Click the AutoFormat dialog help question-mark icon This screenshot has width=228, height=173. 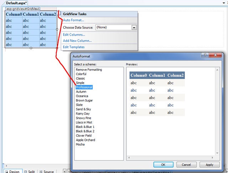(205, 55)
